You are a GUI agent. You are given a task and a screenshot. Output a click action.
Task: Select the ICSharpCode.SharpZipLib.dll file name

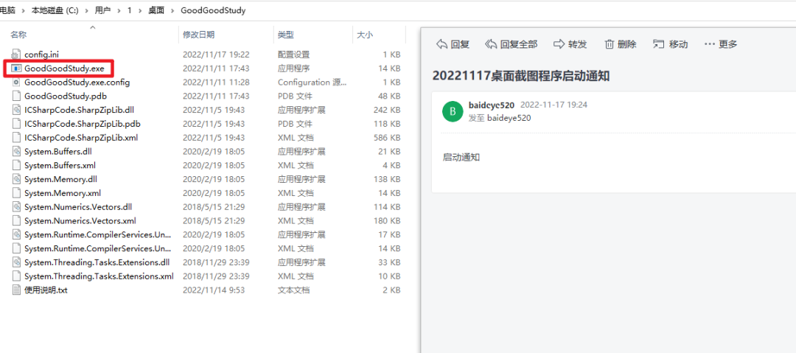[x=79, y=110]
